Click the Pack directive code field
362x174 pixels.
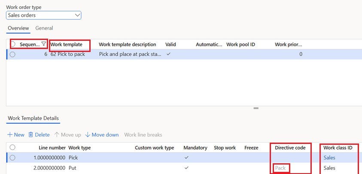pos(280,168)
